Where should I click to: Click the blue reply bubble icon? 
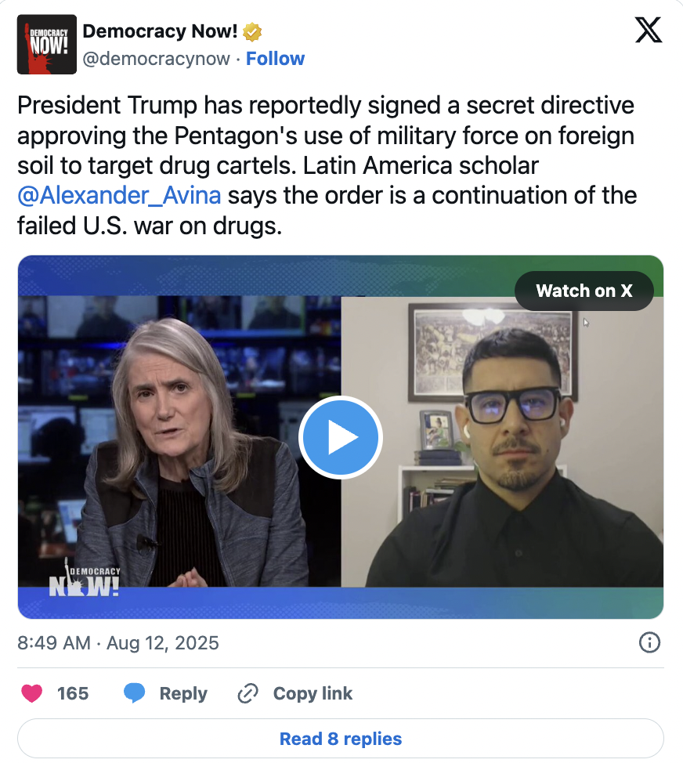click(134, 693)
